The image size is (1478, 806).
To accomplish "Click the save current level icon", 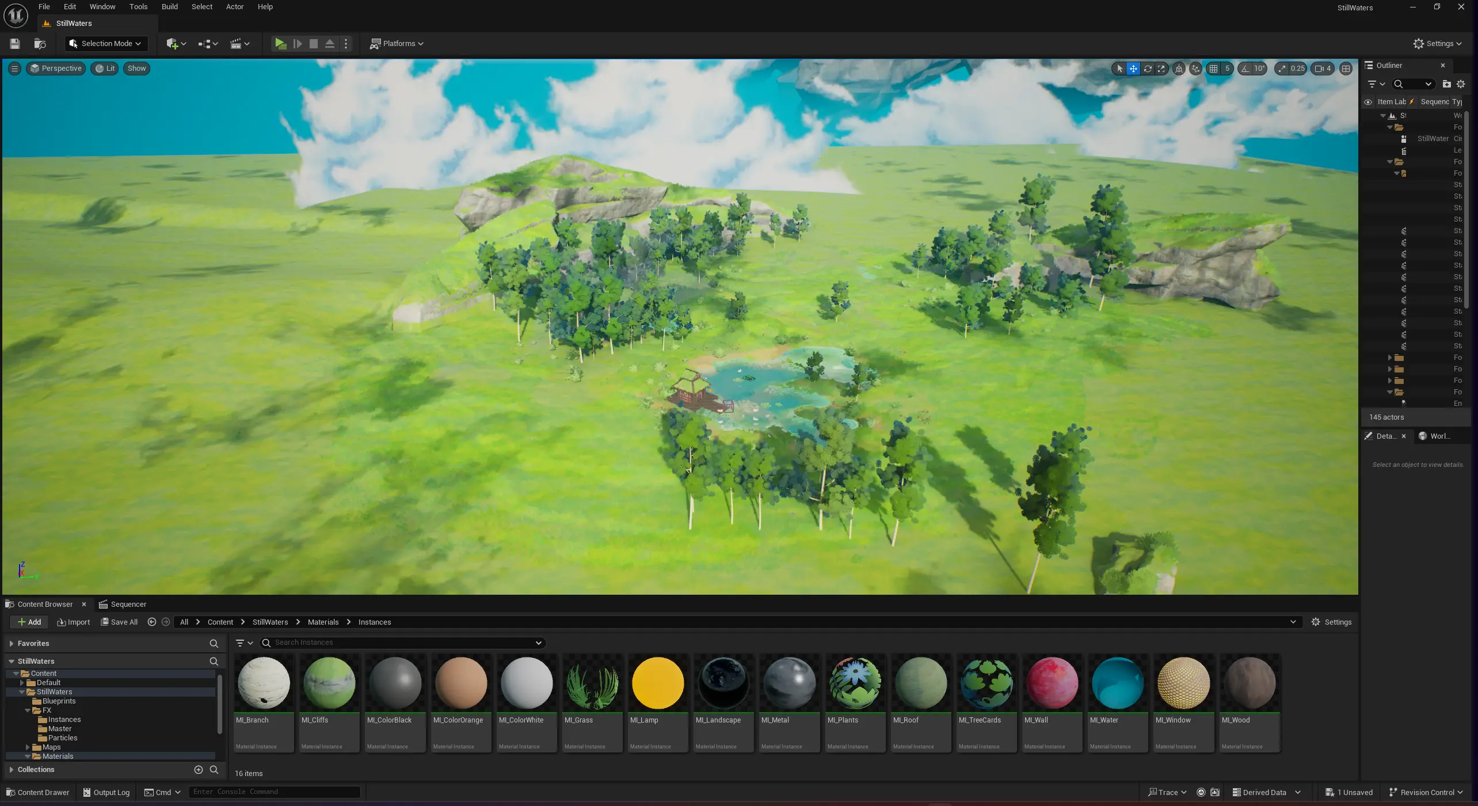I will [15, 44].
